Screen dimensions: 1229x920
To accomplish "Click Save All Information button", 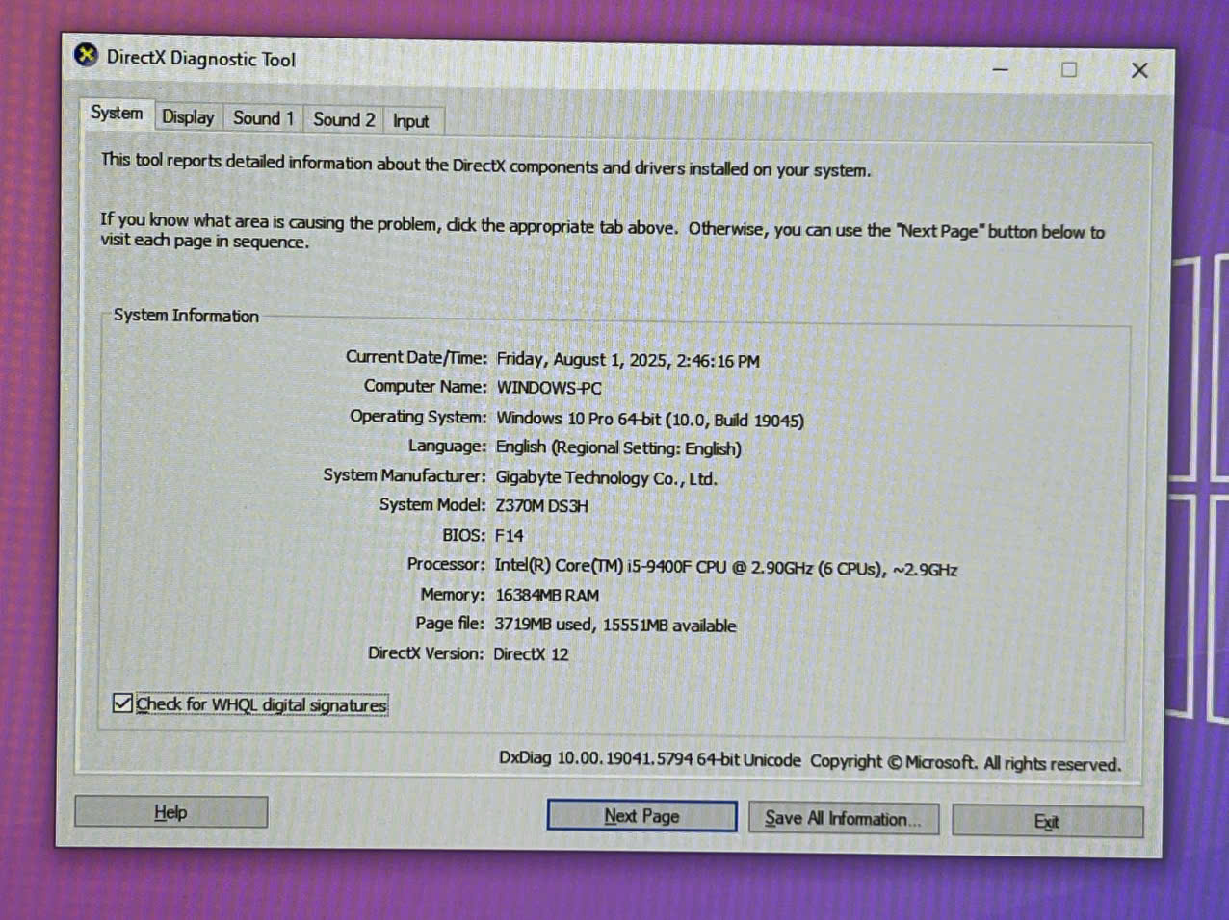I will (843, 819).
